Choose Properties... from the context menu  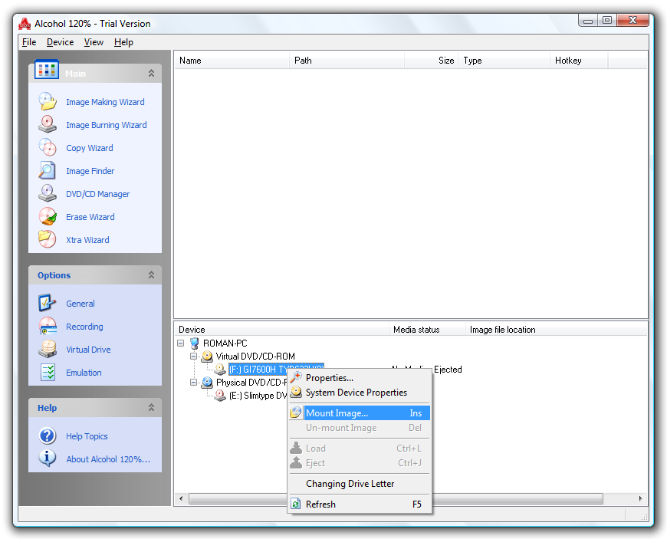(360, 378)
